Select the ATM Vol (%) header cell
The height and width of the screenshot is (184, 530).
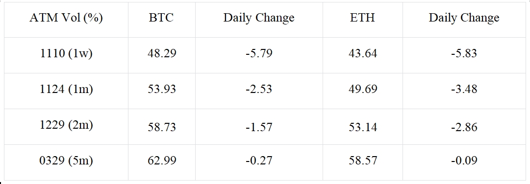pos(66,20)
